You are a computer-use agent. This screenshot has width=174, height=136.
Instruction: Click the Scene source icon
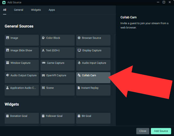pyautogui.click(x=43, y=88)
